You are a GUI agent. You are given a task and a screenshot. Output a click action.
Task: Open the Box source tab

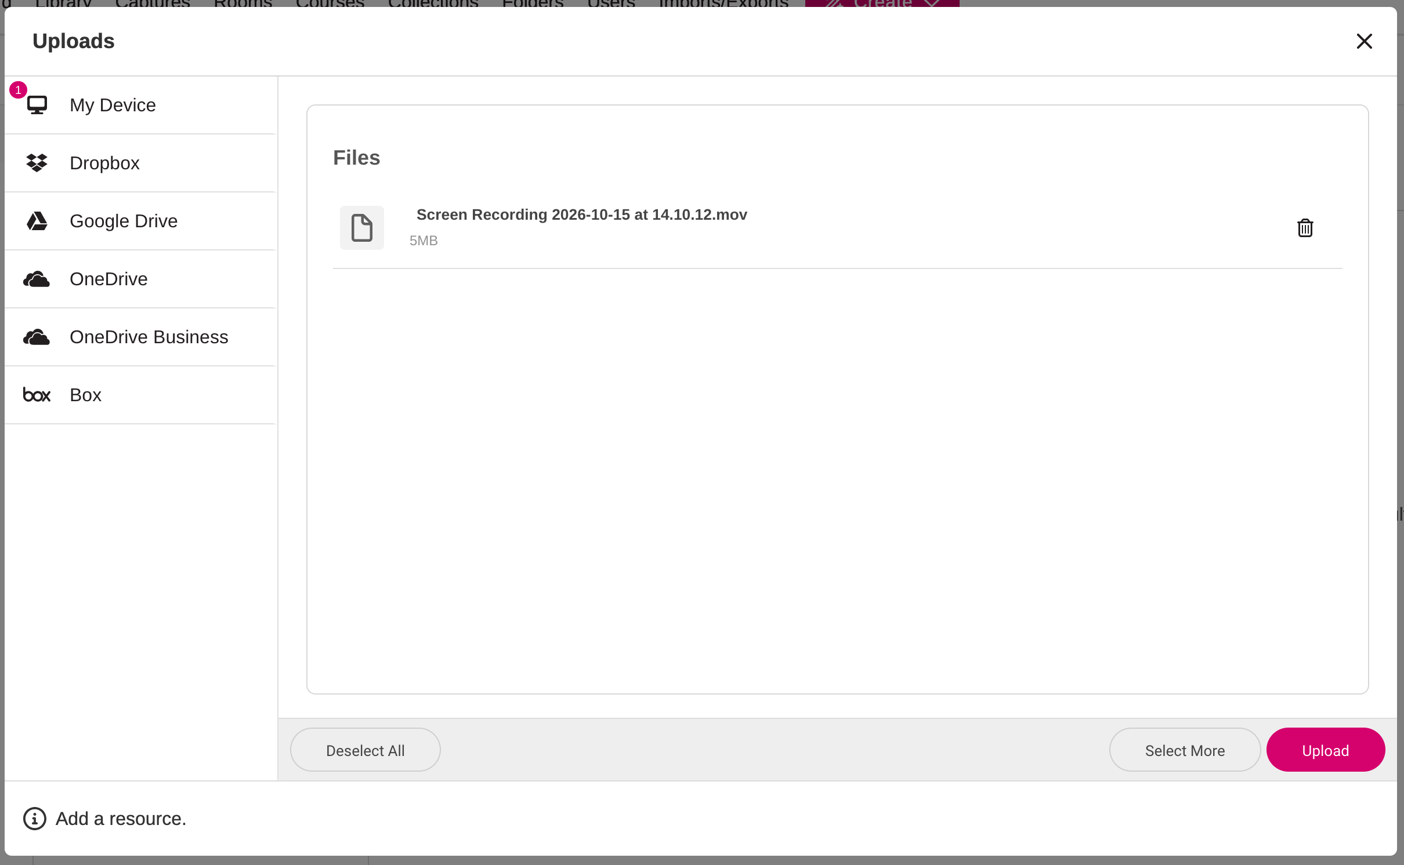[x=141, y=395]
